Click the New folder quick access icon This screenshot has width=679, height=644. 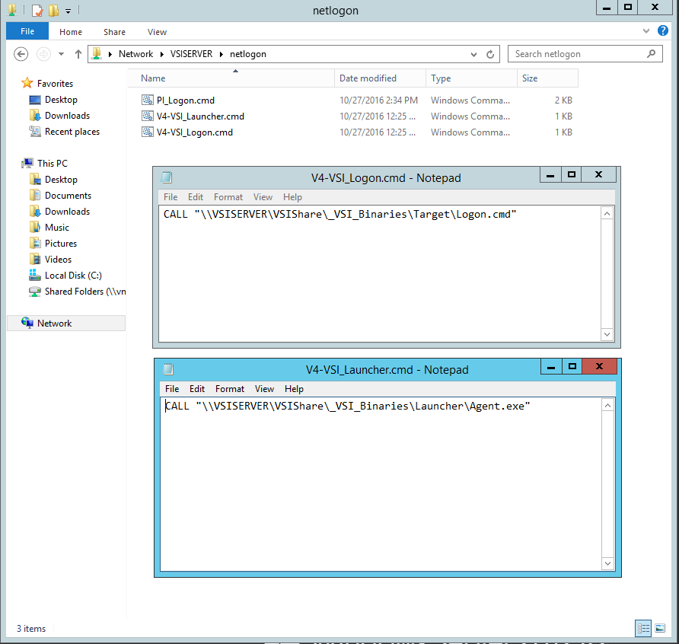[54, 10]
